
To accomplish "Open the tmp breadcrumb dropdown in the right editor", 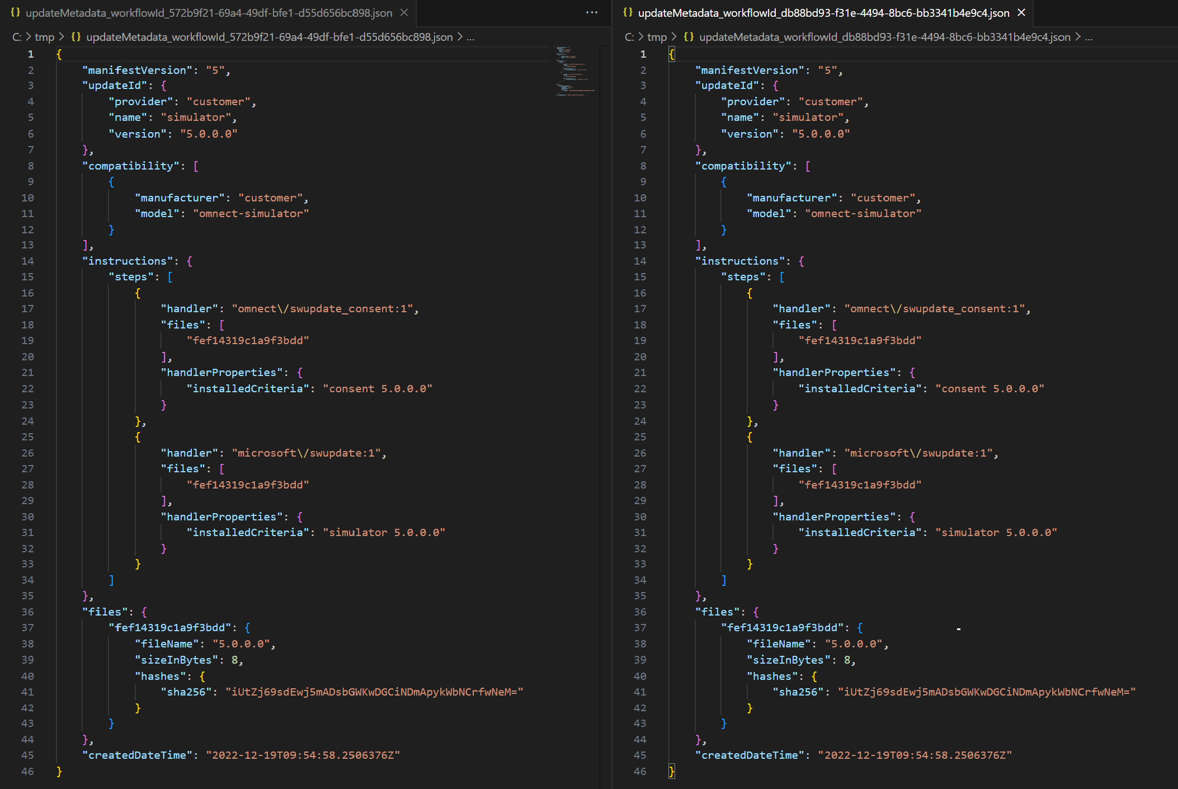I will [x=657, y=37].
